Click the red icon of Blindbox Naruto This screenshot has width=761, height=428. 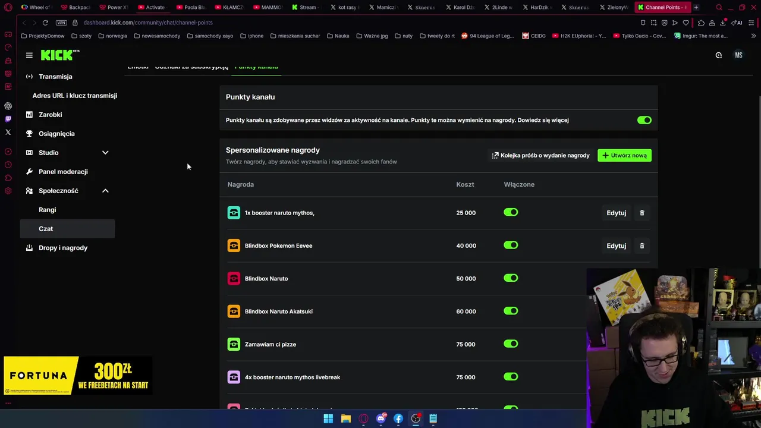[234, 278]
